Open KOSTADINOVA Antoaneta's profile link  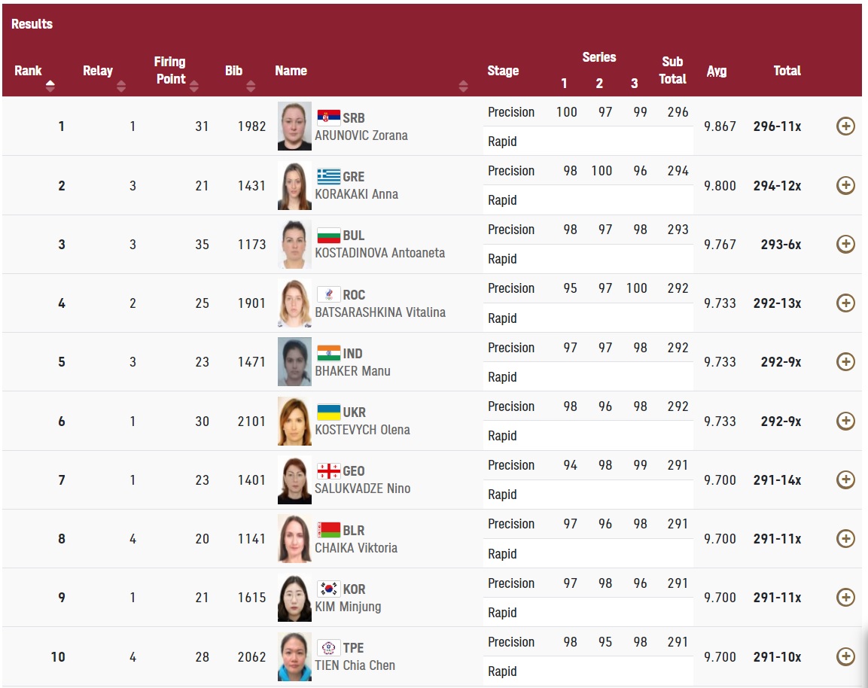click(379, 253)
